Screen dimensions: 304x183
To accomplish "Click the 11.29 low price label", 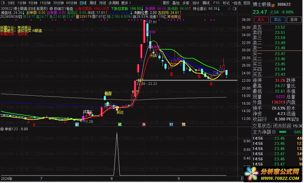I will click(x=88, y=122).
